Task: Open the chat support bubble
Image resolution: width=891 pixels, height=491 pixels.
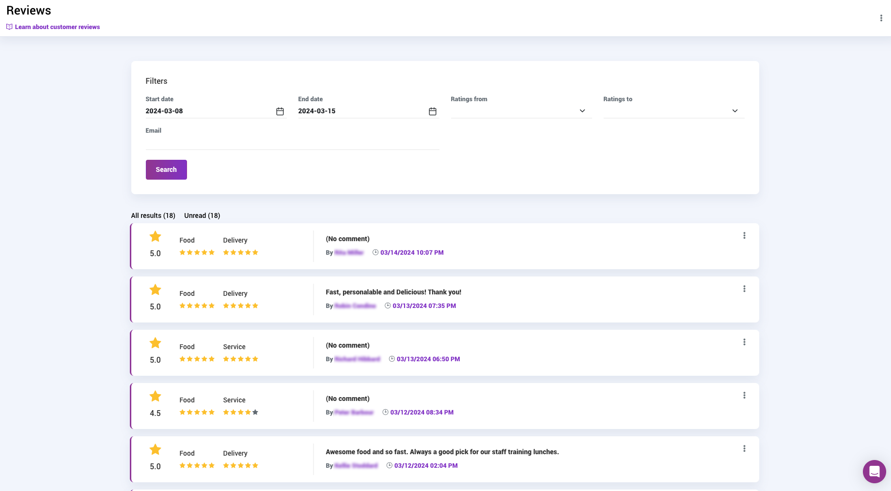Action: click(874, 471)
